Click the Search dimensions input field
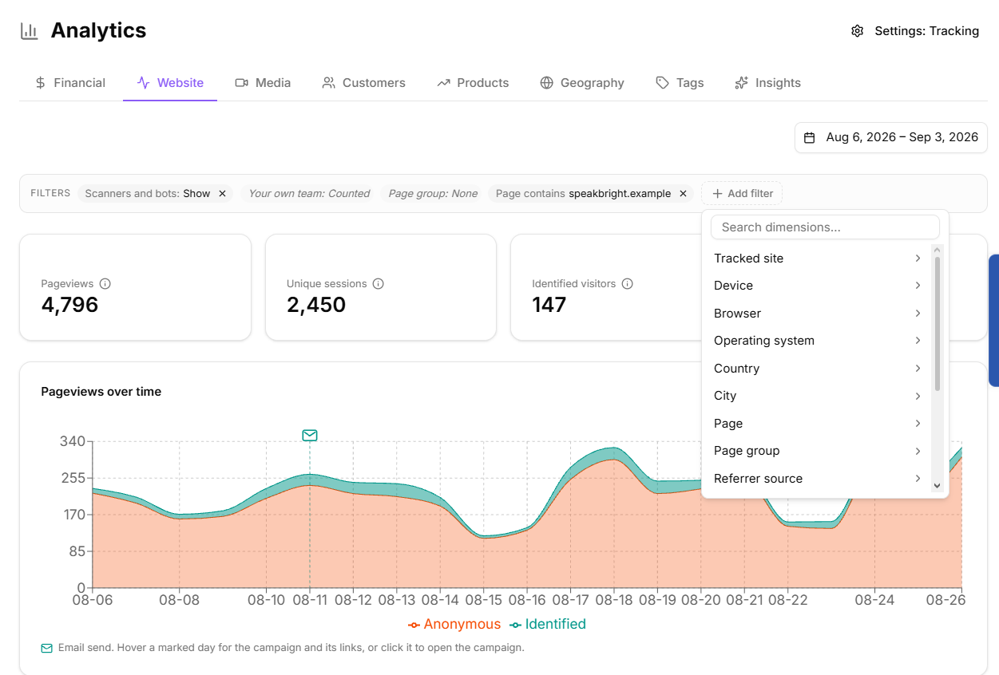The height and width of the screenshot is (675, 999). click(825, 227)
